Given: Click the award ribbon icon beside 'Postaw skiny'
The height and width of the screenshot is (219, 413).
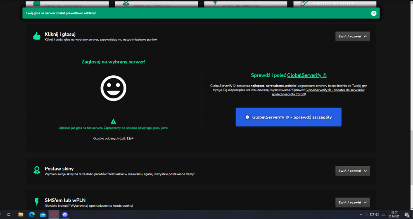Looking at the screenshot, I should pos(37,170).
